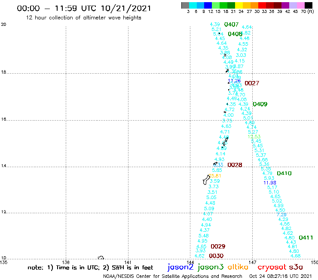
Task: Select the bright red swatch in the color bar
Action: coord(262,5)
